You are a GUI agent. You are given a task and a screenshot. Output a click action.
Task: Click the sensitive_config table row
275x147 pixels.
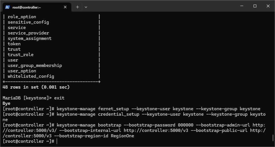tap(51, 22)
